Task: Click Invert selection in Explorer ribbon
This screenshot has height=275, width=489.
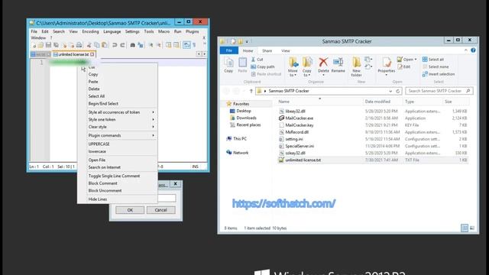Action: [439, 74]
